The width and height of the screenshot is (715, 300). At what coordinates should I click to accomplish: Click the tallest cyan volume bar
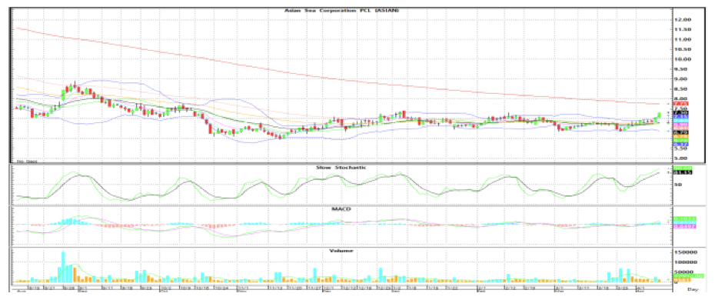pos(63,266)
